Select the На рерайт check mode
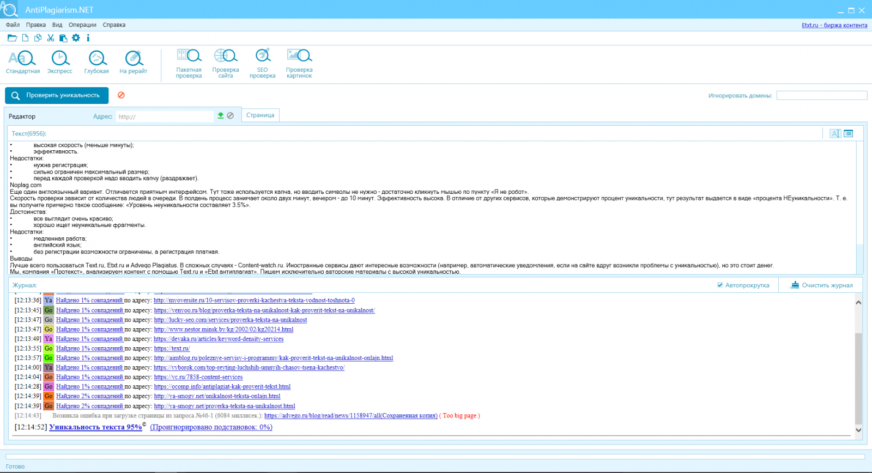 [134, 62]
